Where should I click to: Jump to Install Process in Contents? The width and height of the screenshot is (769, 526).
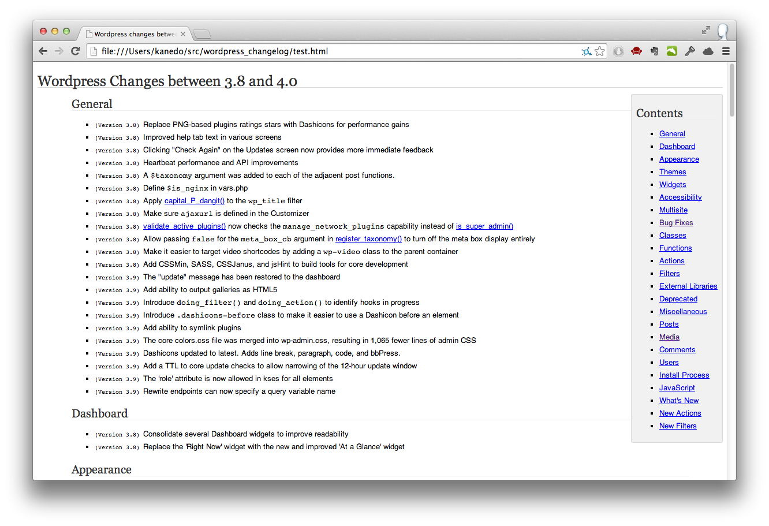684,375
